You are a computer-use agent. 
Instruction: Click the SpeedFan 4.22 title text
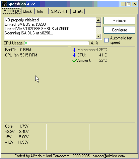coord(21,4)
